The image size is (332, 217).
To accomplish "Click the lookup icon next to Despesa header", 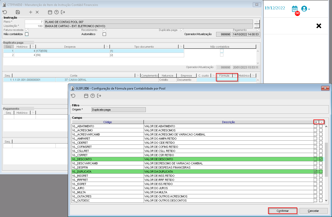I will 107,47.
